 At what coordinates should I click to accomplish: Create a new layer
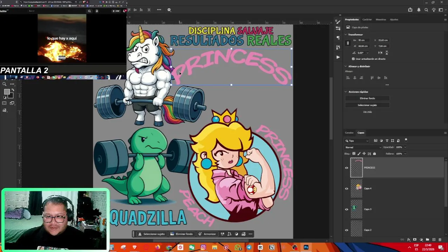434,240
